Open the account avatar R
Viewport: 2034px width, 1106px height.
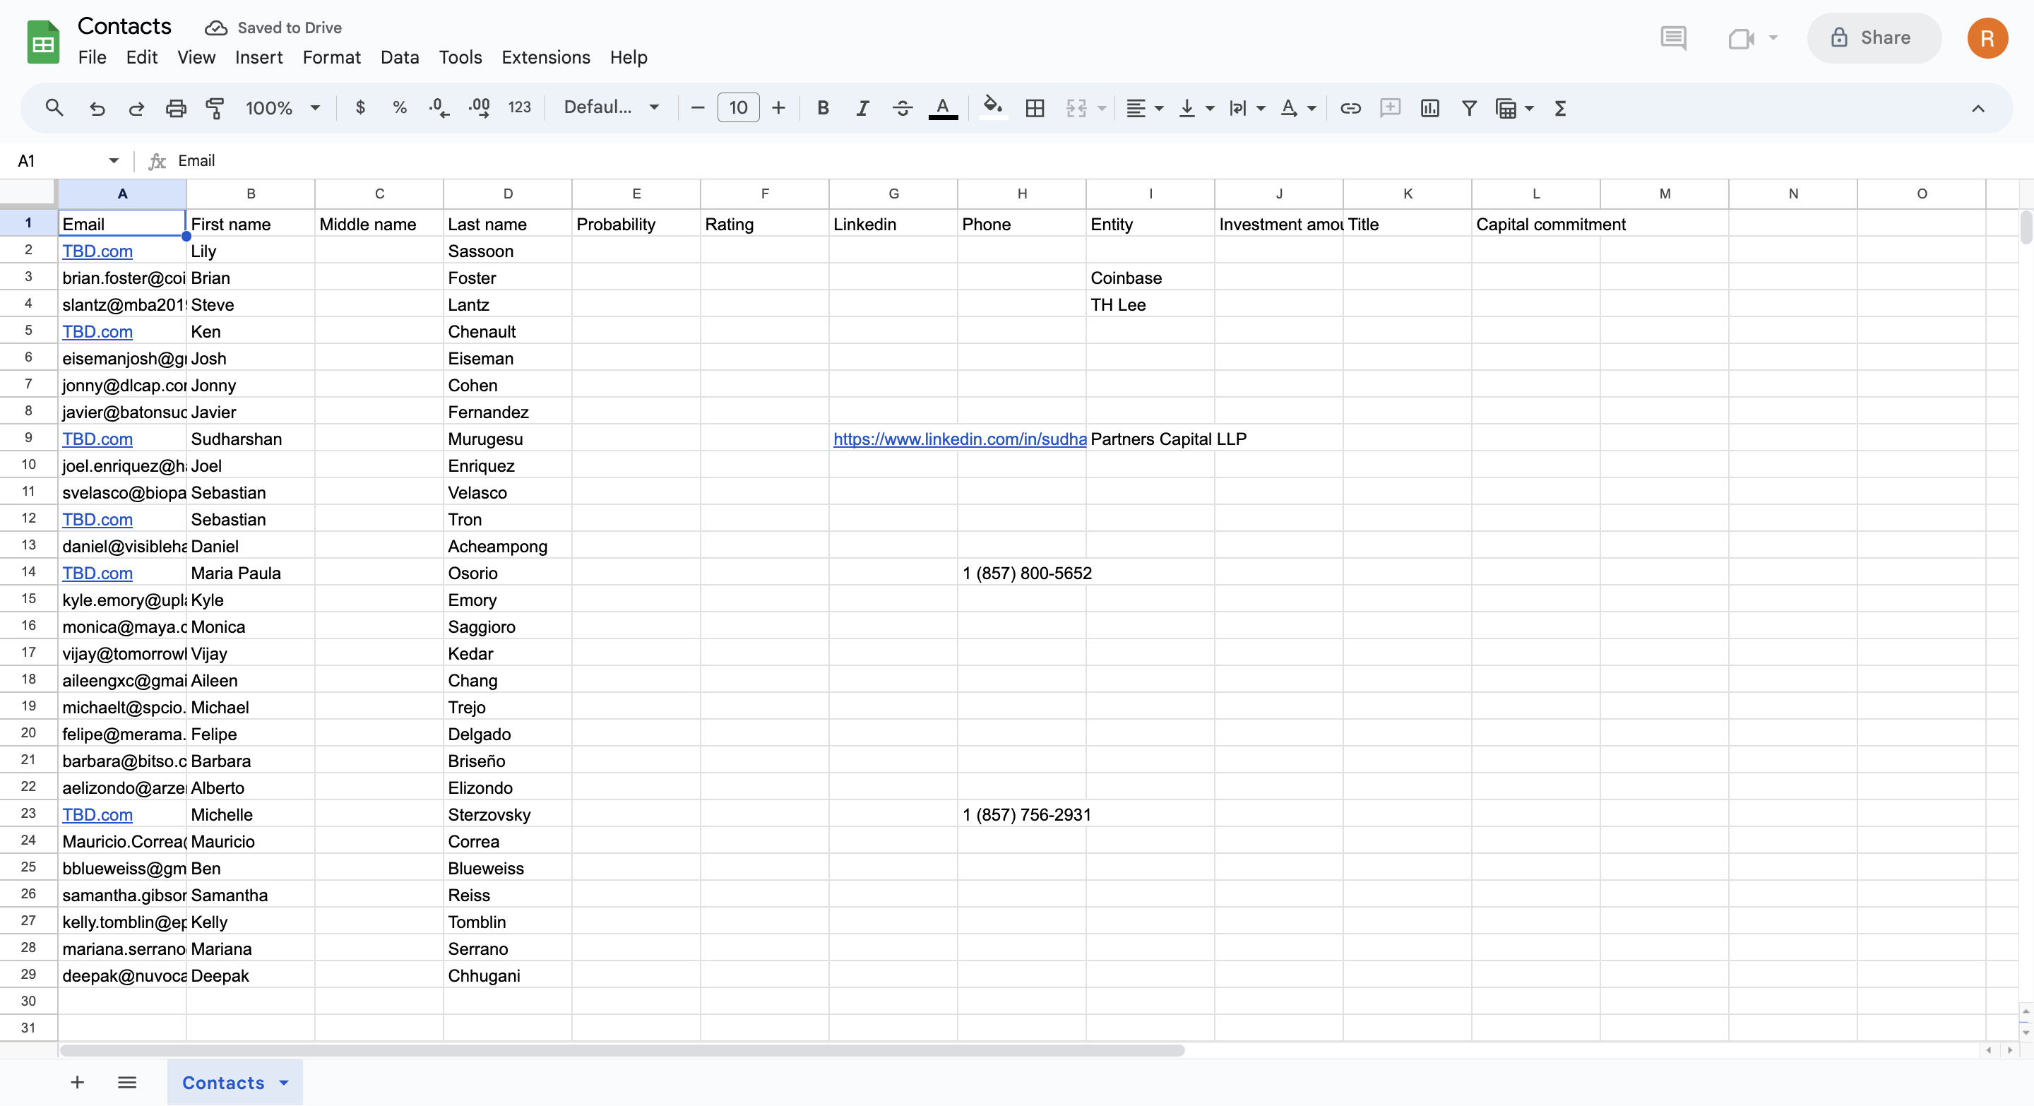coord(1987,38)
